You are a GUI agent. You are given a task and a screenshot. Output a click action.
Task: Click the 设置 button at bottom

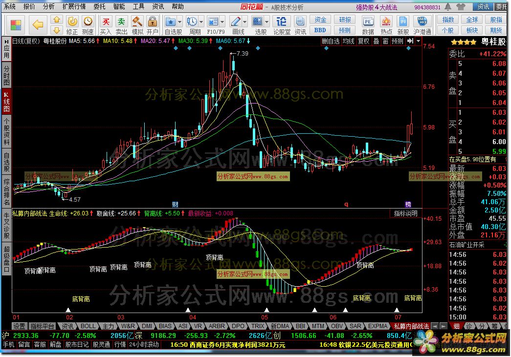pos(19,326)
